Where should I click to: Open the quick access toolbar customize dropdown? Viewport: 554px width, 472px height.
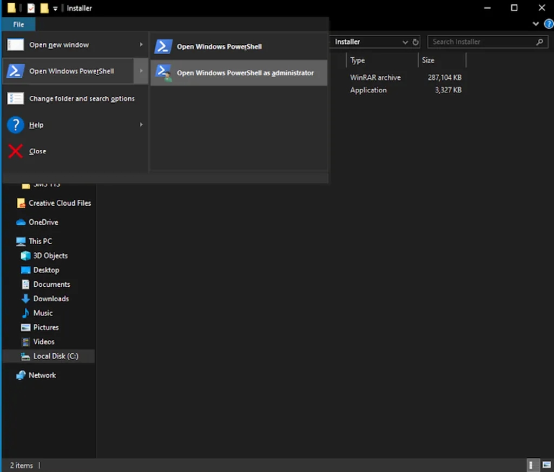tap(55, 9)
